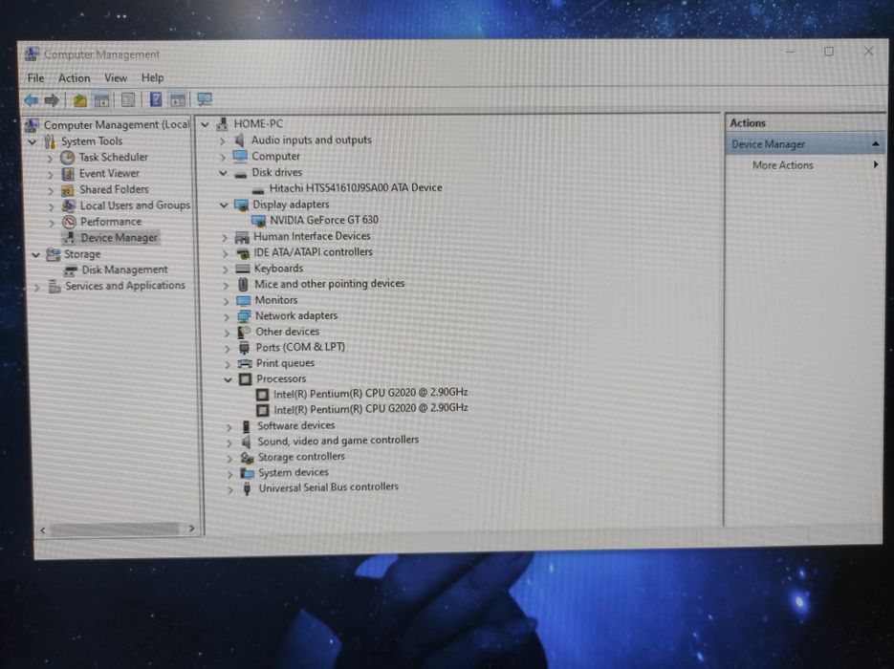Expand Human Interface Devices category
894x669 pixels.
[226, 237]
